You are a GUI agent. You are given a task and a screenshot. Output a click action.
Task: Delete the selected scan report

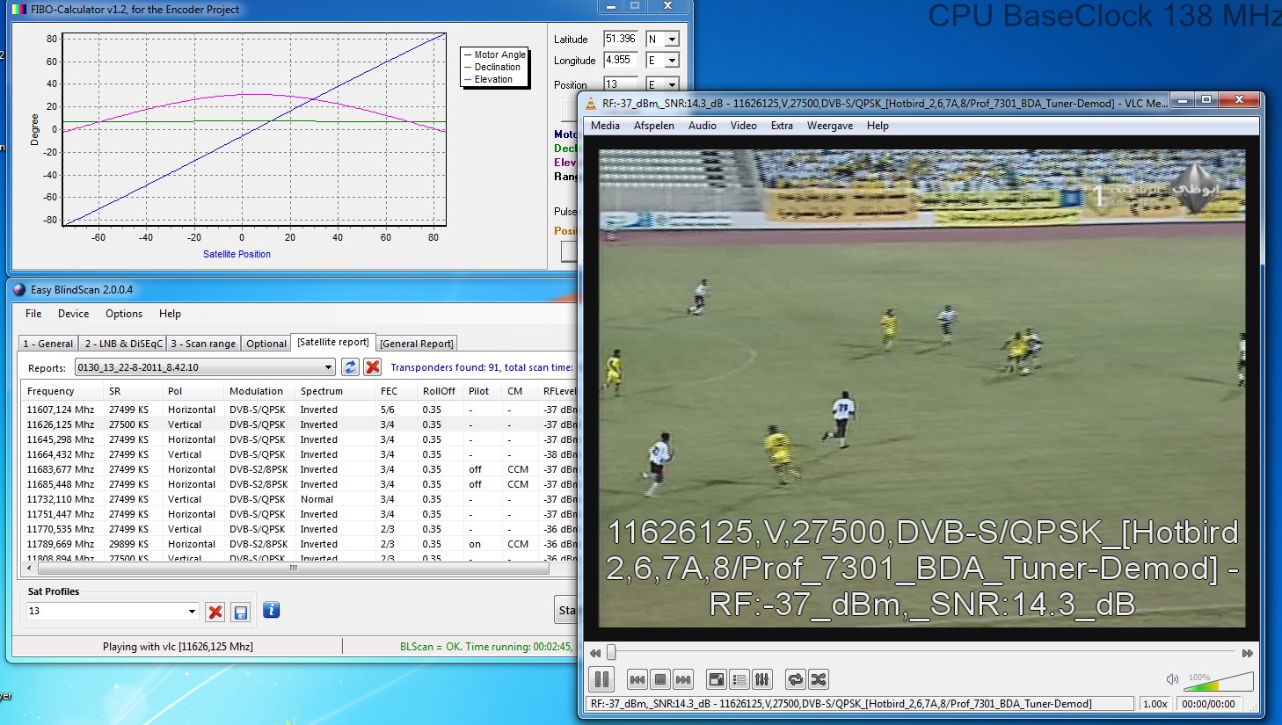pyautogui.click(x=373, y=367)
